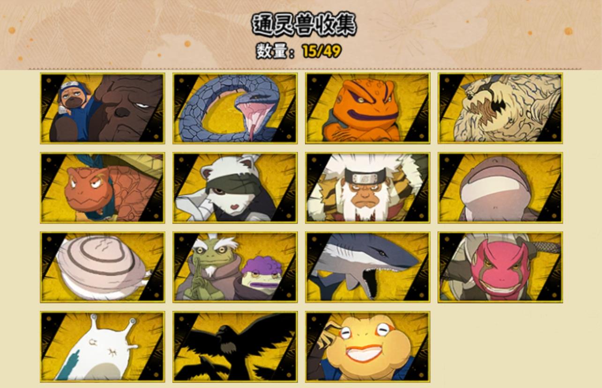
Task: Click the 数量 label text
Action: pos(272,51)
